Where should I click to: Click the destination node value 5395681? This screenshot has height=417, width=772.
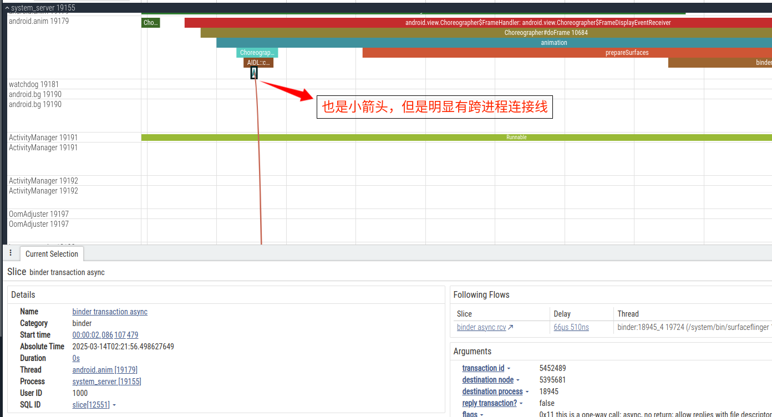tap(552, 380)
